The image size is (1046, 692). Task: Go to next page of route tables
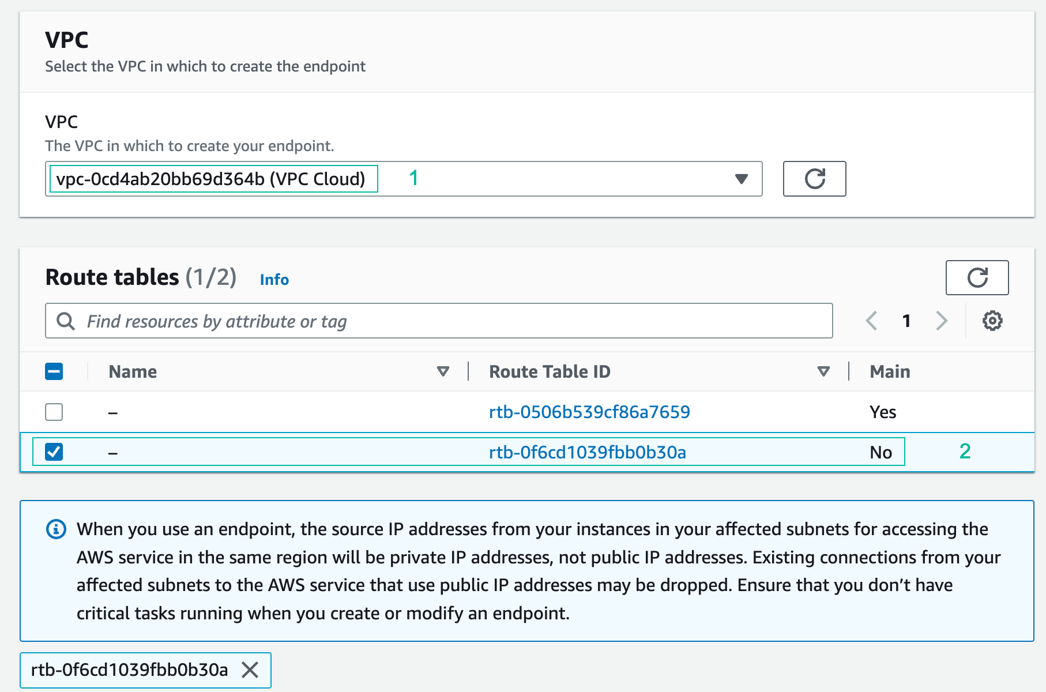pos(942,321)
